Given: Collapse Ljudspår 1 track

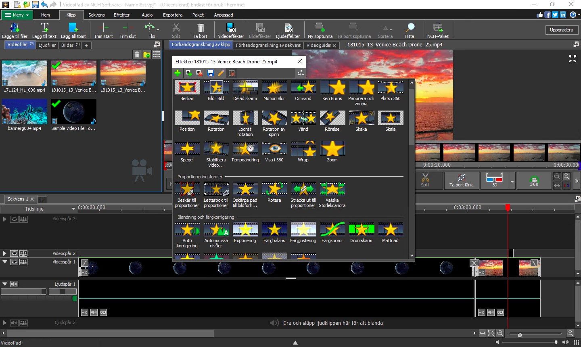Looking at the screenshot, I should pyautogui.click(x=5, y=284).
